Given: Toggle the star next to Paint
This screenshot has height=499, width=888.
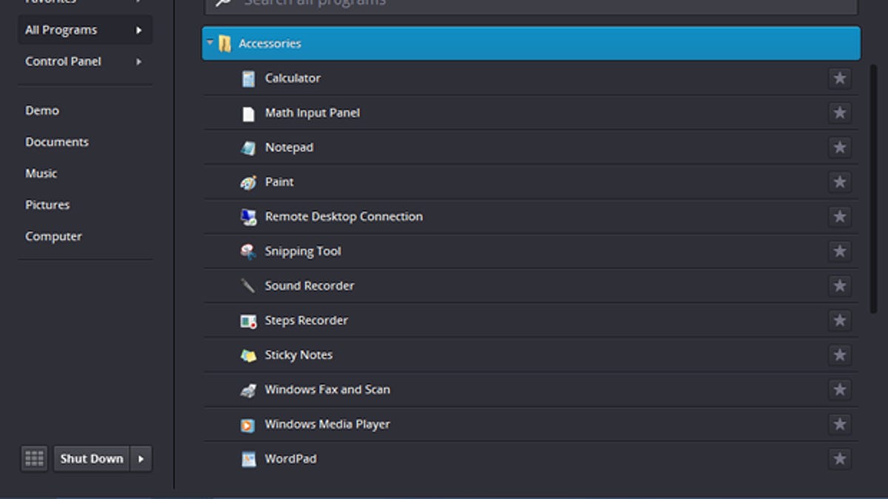Looking at the screenshot, I should pos(840,183).
